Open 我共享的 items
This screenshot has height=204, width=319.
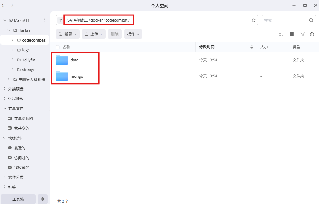coord(22,128)
